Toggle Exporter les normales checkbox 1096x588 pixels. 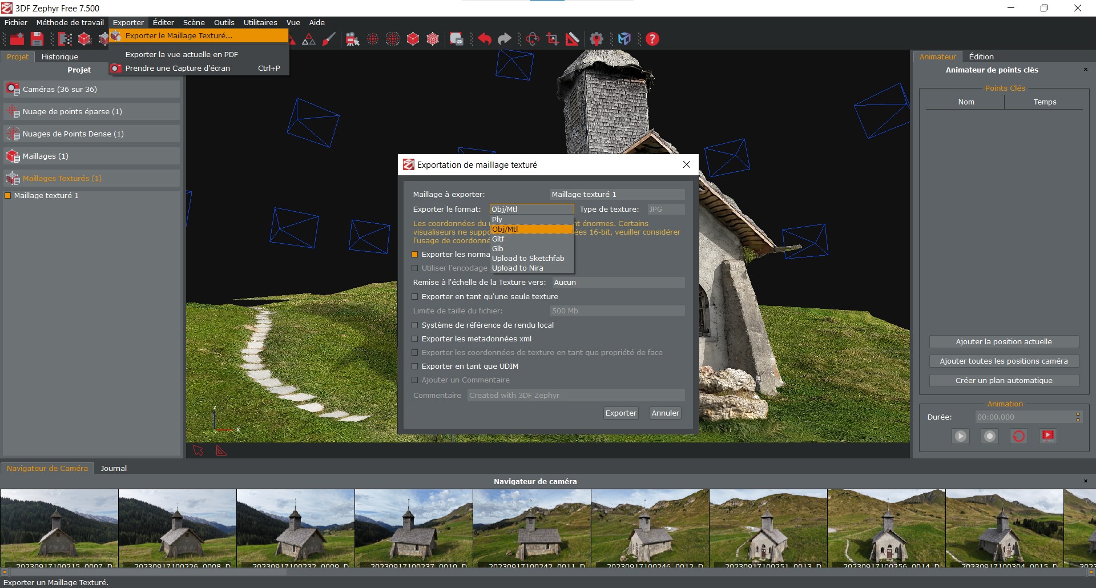point(415,255)
